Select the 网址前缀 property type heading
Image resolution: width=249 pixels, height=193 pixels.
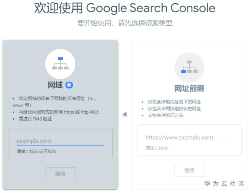[189, 88]
